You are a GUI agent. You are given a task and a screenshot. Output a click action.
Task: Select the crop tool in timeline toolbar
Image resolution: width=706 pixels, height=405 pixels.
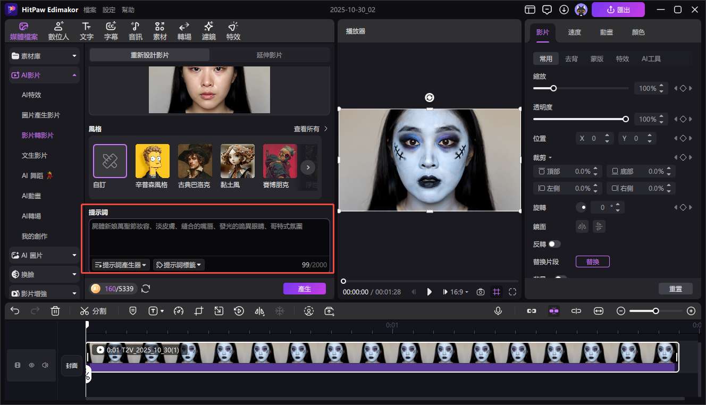199,310
